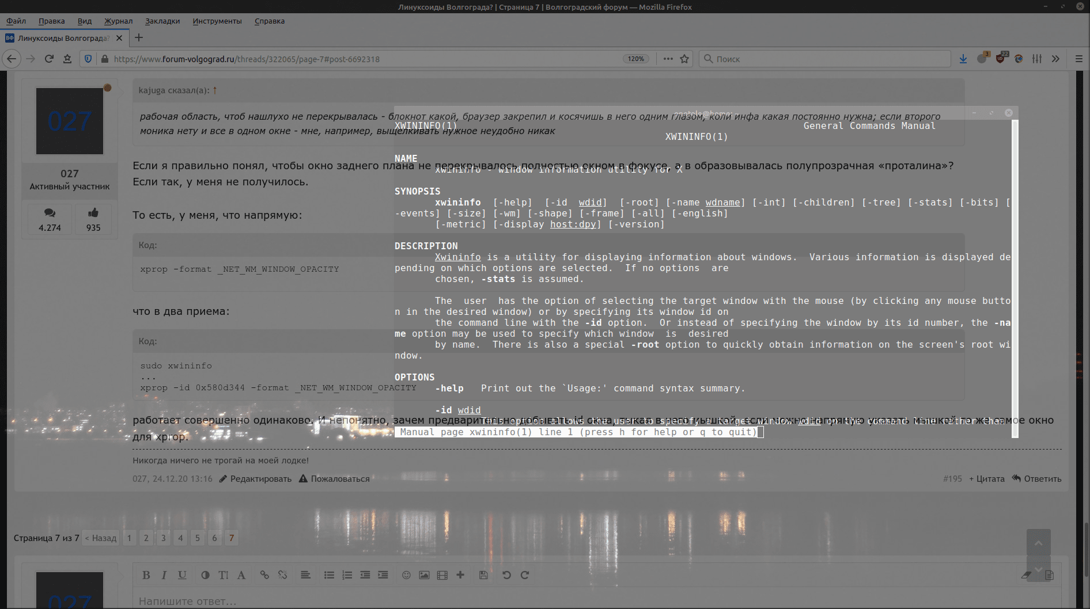Click the insert link chain icon
This screenshot has height=609, width=1090.
(264, 575)
